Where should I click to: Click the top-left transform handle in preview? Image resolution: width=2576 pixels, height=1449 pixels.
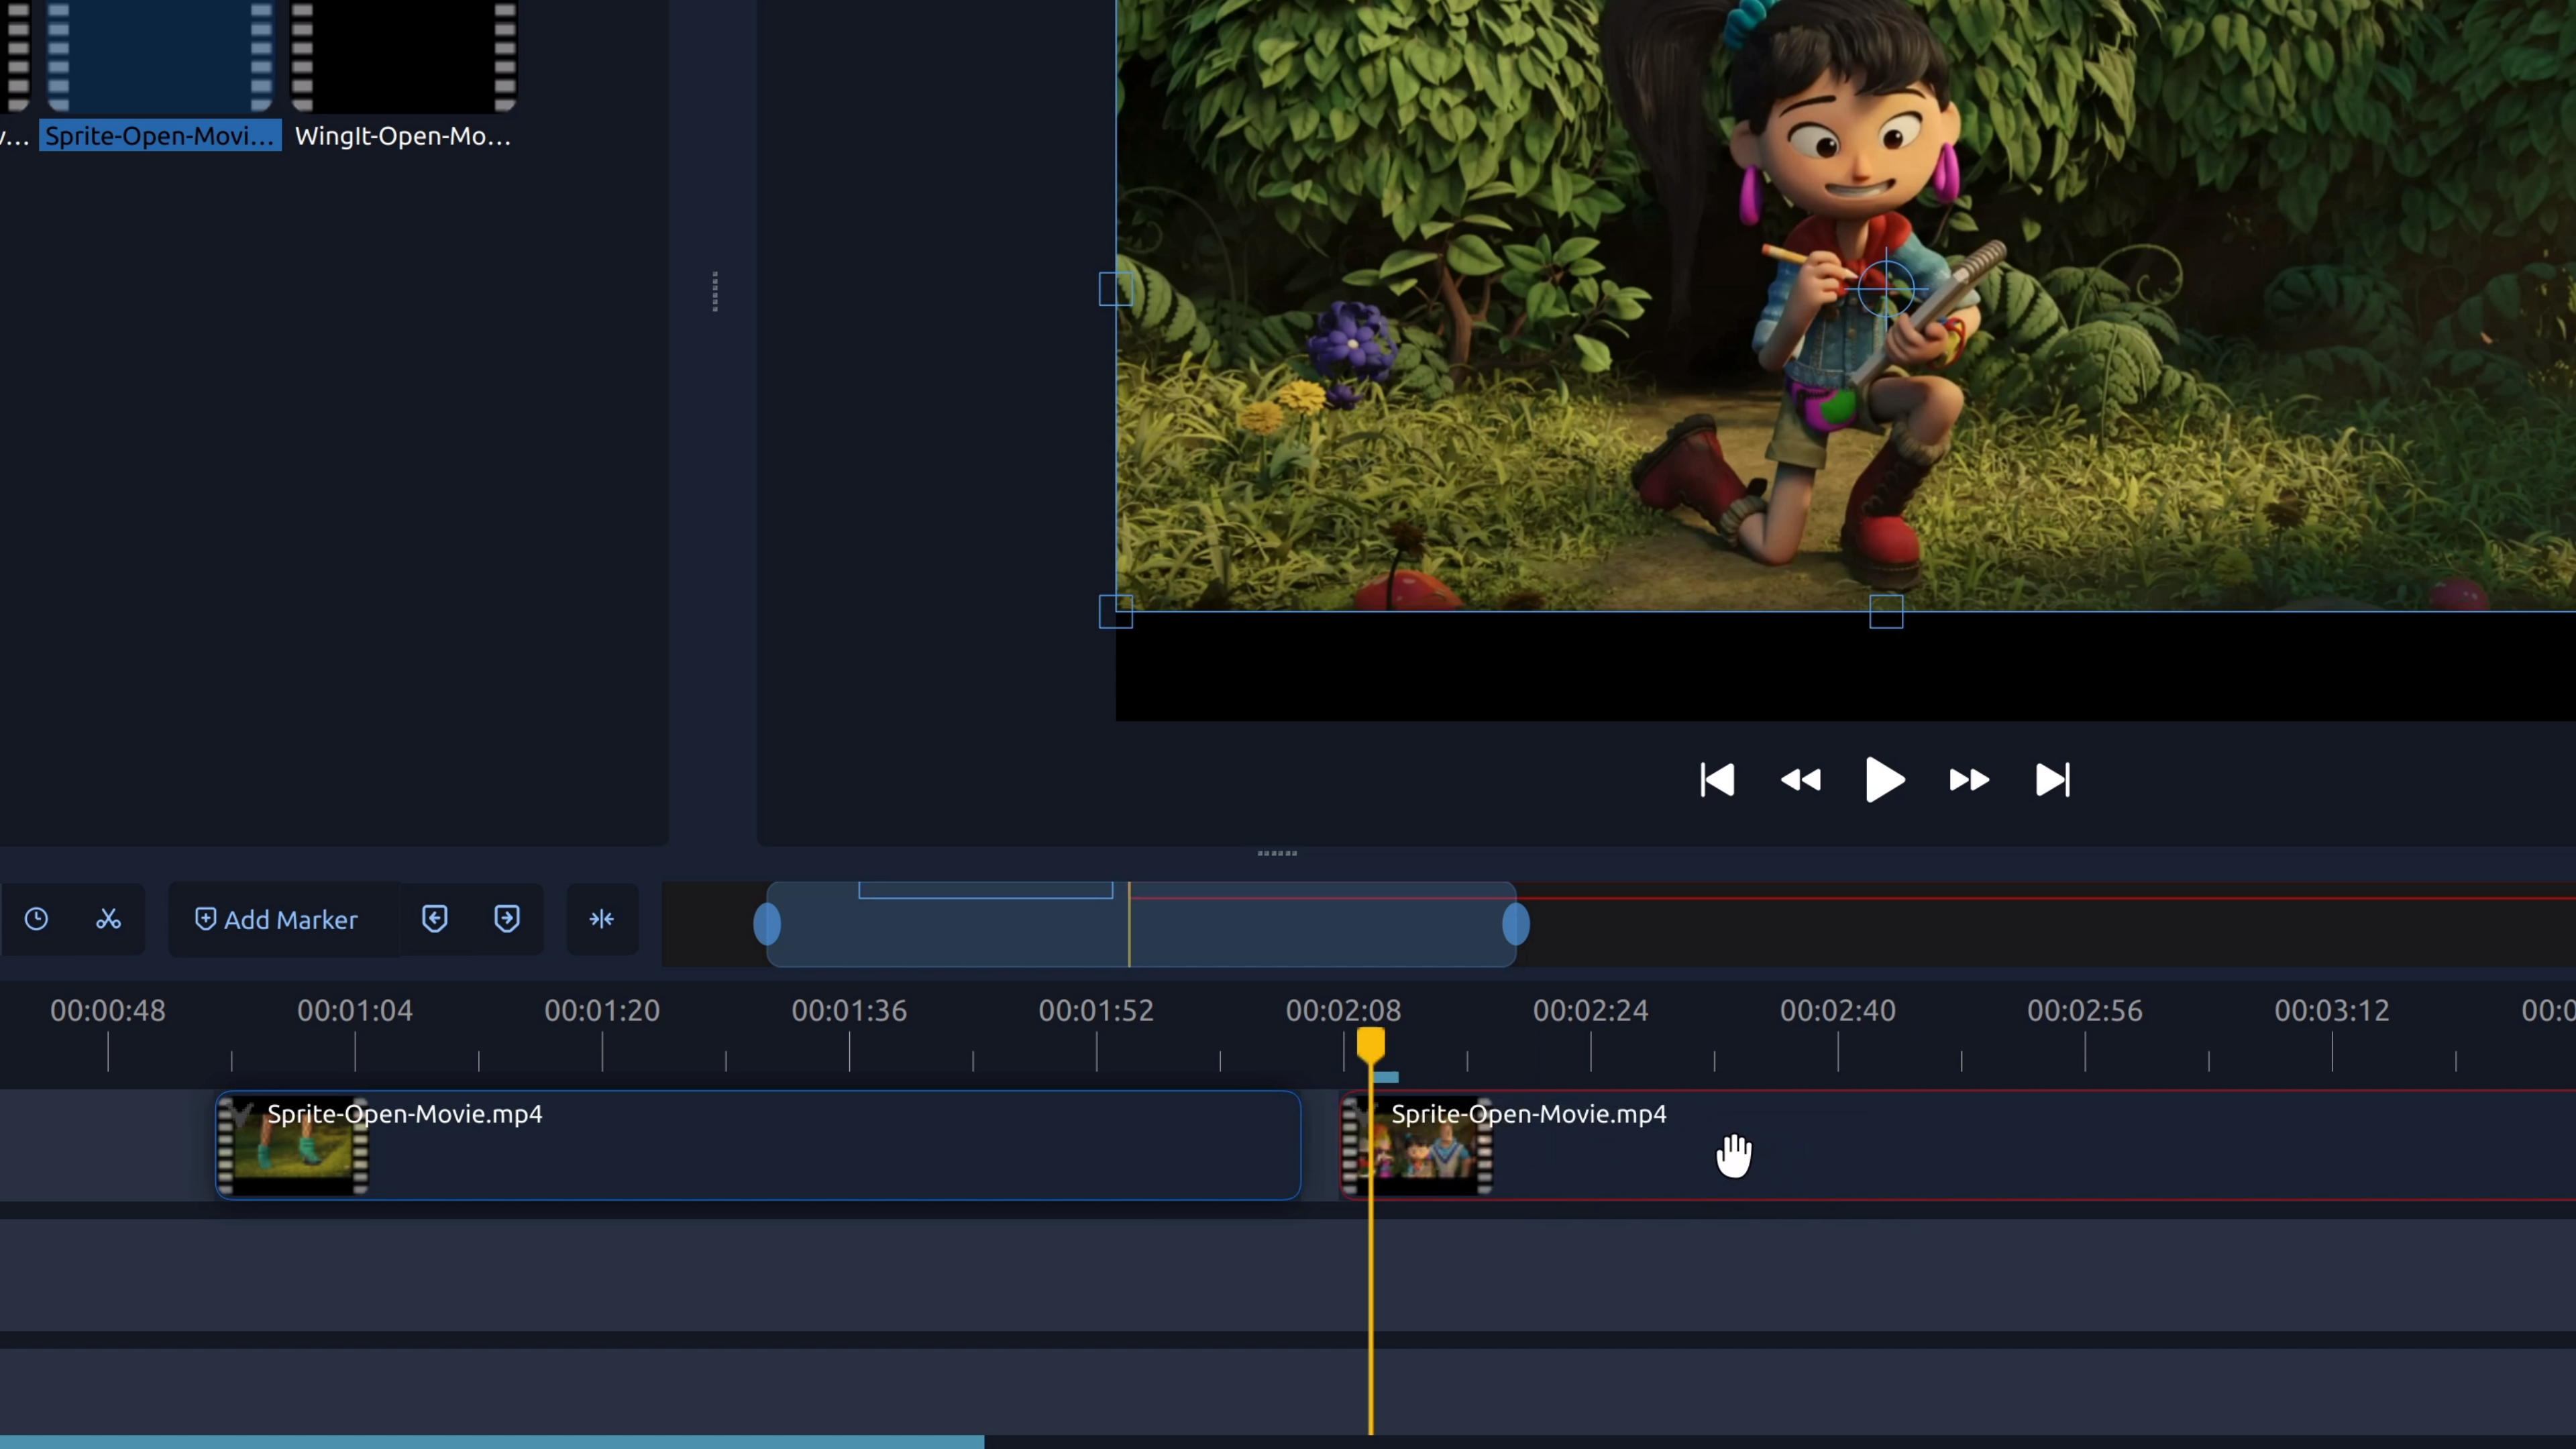(x=1116, y=289)
